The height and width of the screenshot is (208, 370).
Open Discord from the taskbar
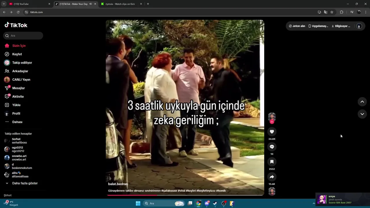(207, 203)
